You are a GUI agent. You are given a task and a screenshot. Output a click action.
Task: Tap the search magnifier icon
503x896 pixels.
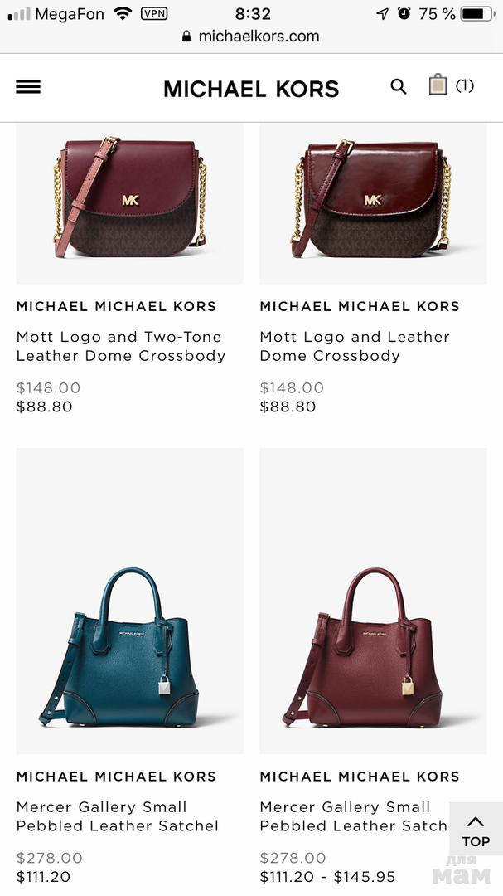pyautogui.click(x=399, y=87)
